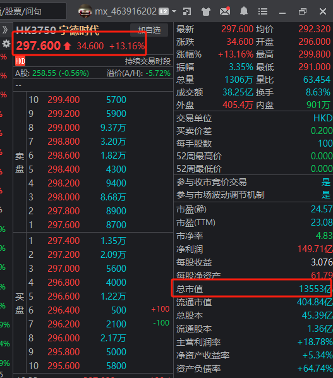Expand the left panel double chevron
333x378 pixels.
tap(5, 30)
